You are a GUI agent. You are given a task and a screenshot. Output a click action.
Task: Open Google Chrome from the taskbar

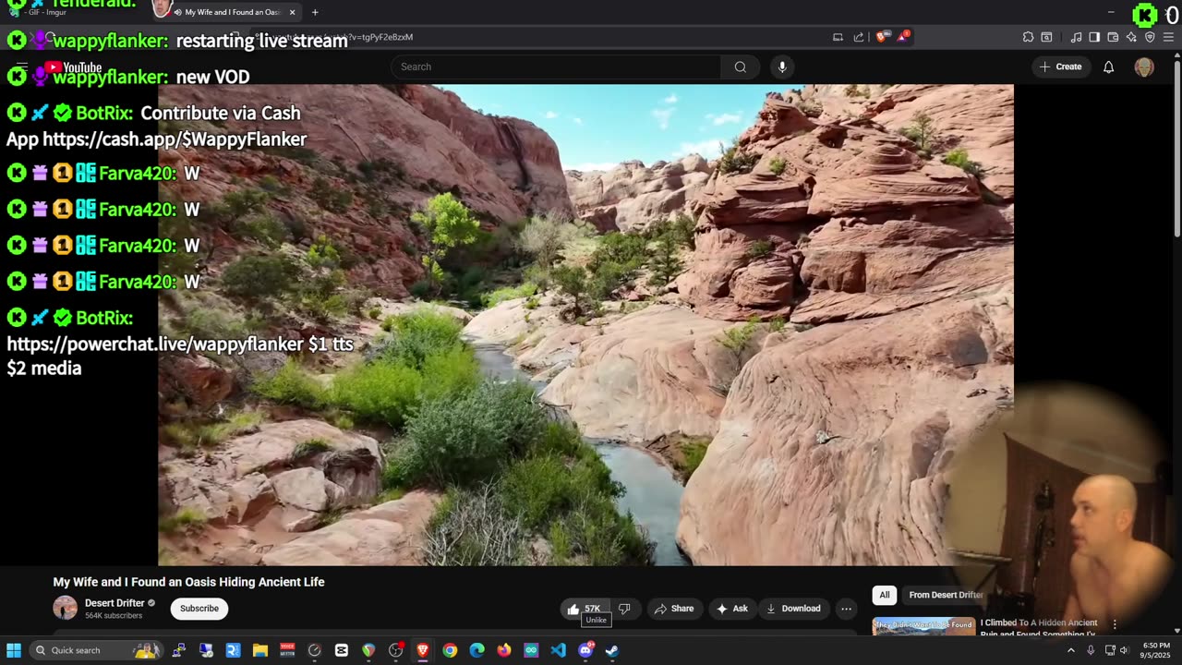(450, 650)
